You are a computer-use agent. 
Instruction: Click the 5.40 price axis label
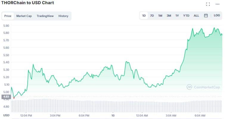point(6,62)
